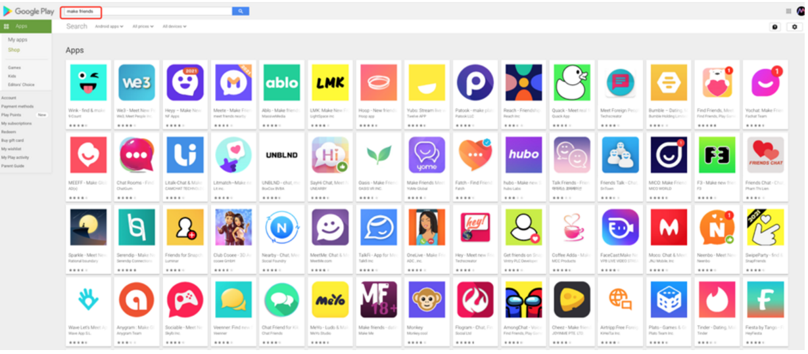Click the search field containing make friends
This screenshot has height=354, width=808.
147,11
